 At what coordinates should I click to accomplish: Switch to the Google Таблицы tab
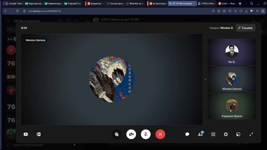point(14,3)
